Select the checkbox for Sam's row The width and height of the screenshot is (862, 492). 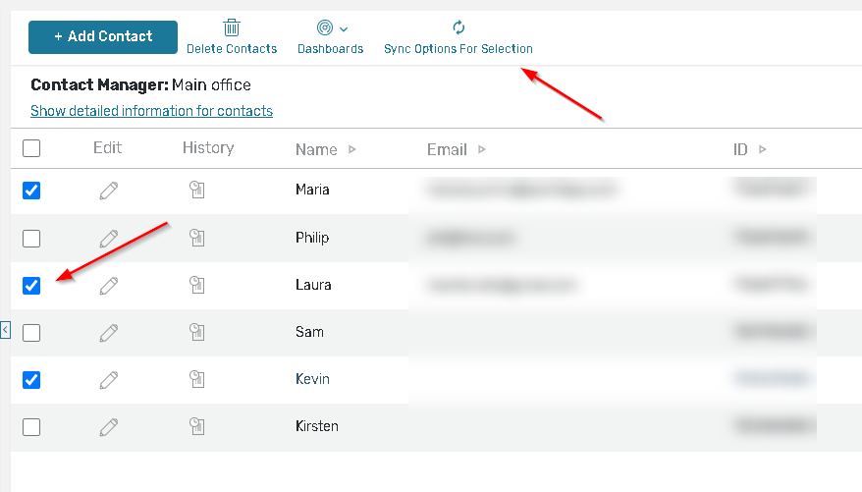click(x=31, y=333)
